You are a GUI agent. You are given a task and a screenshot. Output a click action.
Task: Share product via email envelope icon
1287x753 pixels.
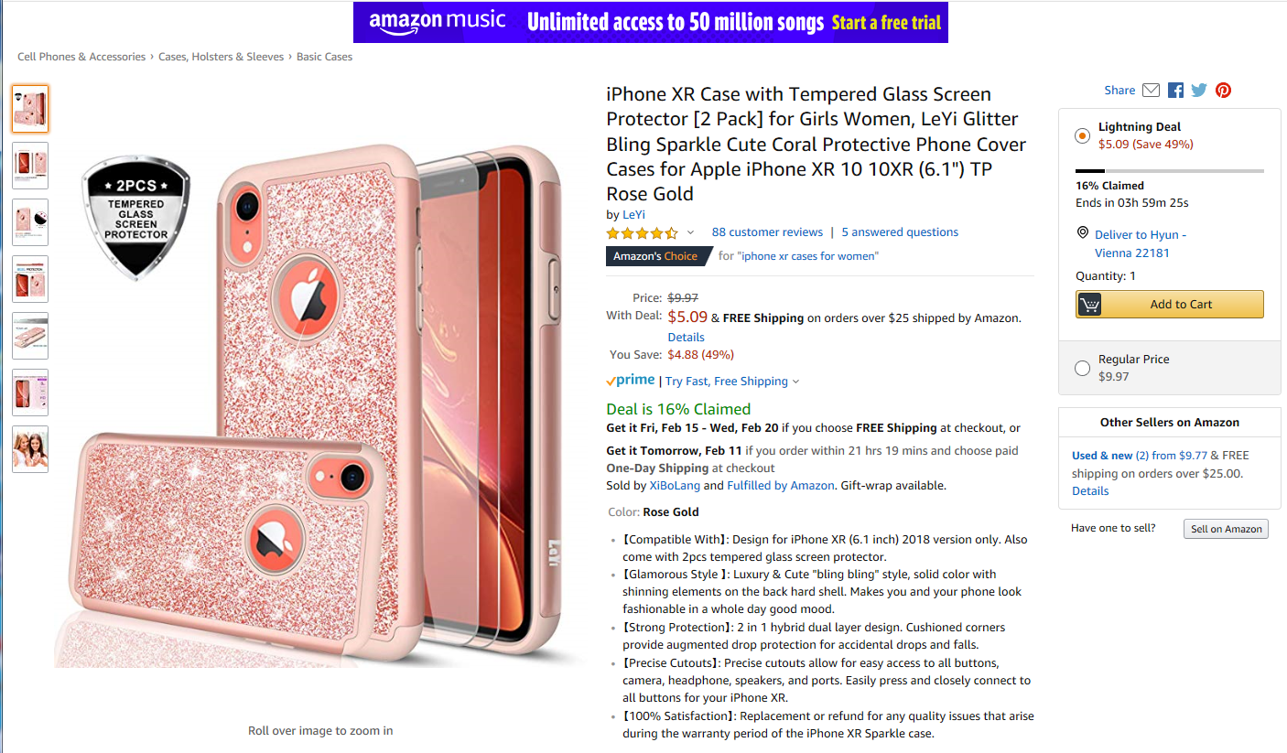(x=1152, y=91)
